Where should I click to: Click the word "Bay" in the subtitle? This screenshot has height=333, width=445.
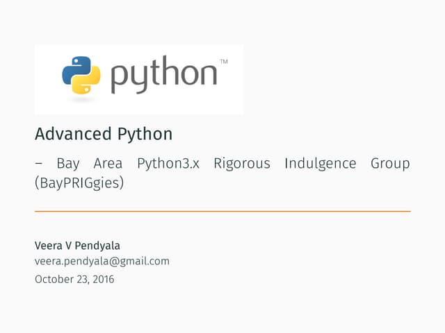[68, 164]
